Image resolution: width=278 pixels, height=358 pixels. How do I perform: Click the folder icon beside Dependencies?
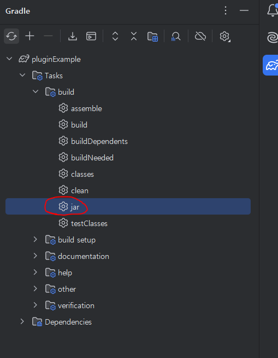[37, 322]
